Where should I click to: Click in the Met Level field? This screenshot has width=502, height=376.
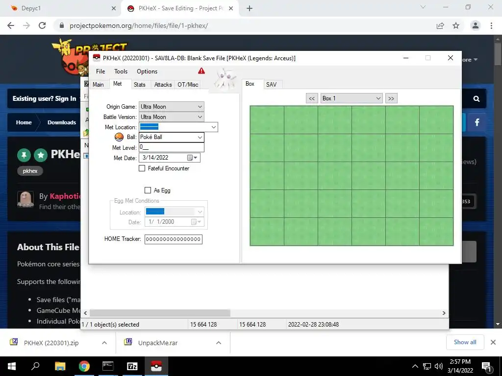coord(171,147)
